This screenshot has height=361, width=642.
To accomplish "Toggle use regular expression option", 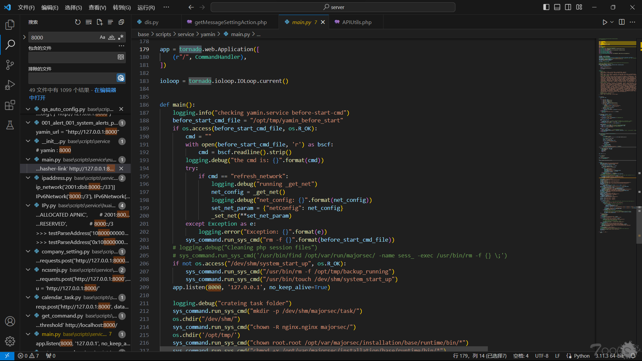I will click(121, 37).
